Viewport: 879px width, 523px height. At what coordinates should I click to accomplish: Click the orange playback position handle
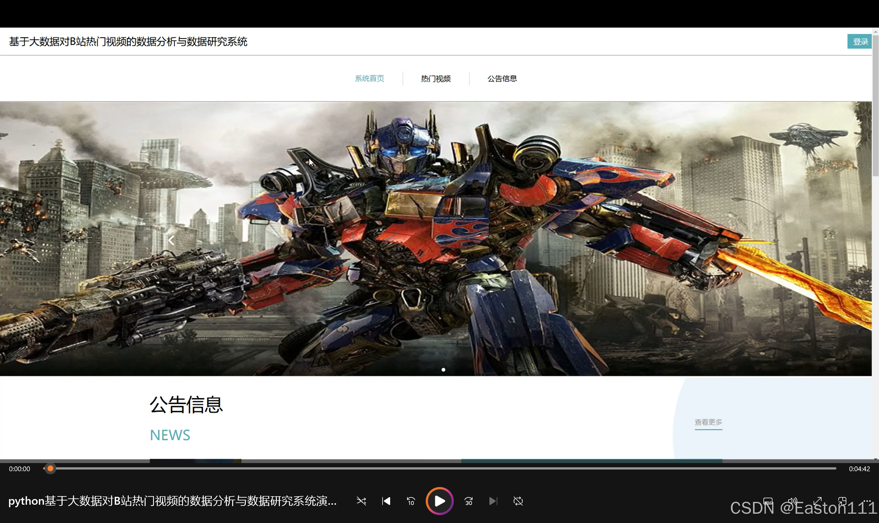coord(50,468)
